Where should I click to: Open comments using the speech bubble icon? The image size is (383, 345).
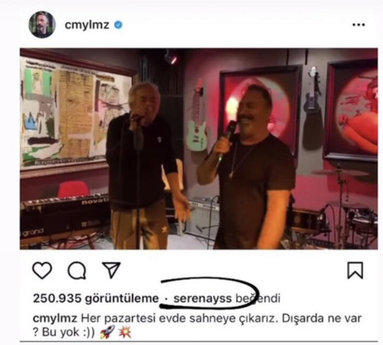(77, 270)
